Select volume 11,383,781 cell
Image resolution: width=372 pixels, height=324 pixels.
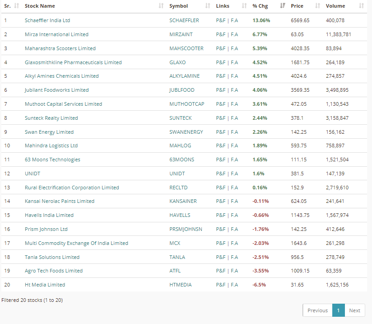pos(338,34)
